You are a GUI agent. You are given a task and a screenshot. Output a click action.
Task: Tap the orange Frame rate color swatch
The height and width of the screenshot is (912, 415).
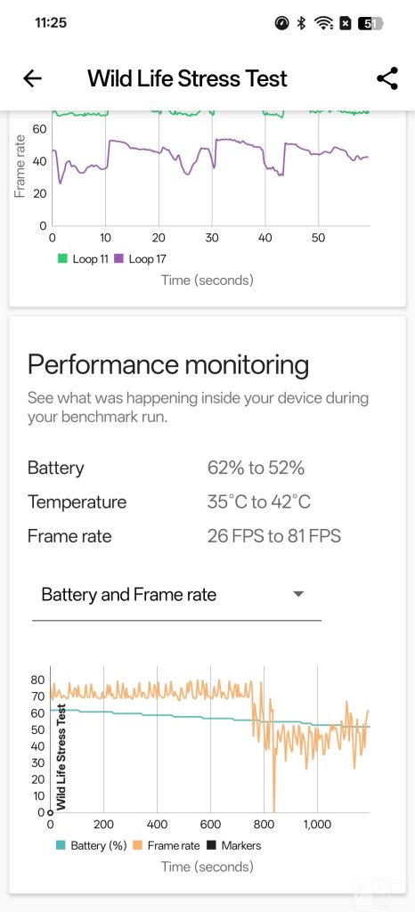pyautogui.click(x=138, y=846)
